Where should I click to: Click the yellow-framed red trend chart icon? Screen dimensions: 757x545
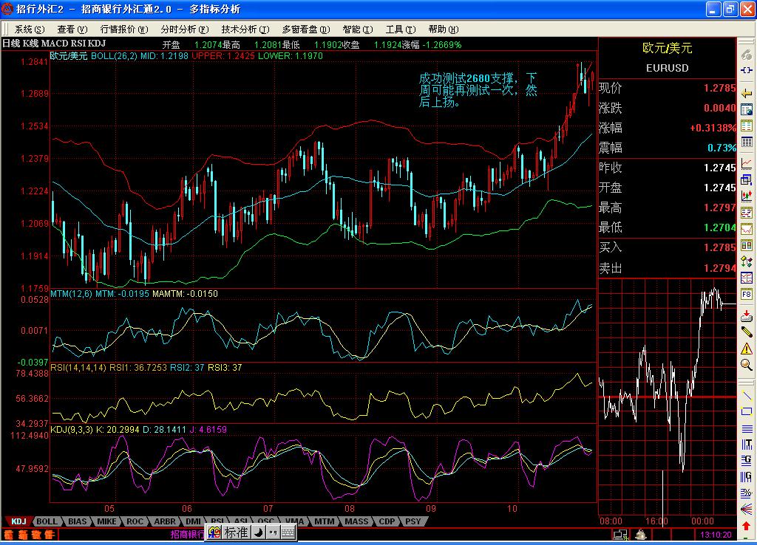click(747, 213)
